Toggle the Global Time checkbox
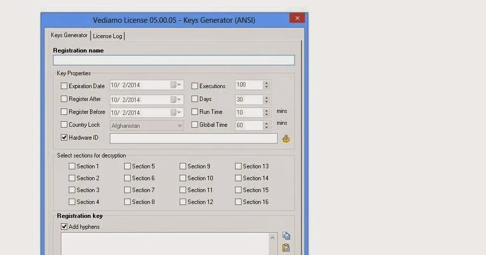486x255 pixels. pyautogui.click(x=194, y=125)
